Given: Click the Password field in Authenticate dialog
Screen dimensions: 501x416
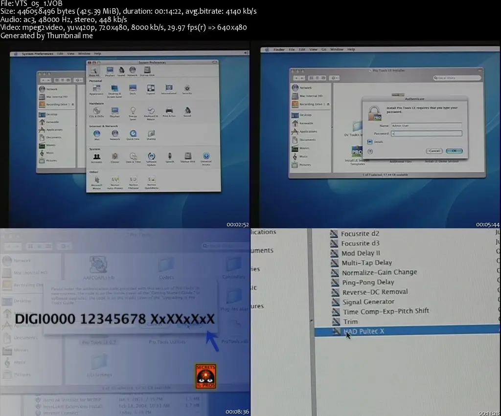Looking at the screenshot, I should [426, 133].
